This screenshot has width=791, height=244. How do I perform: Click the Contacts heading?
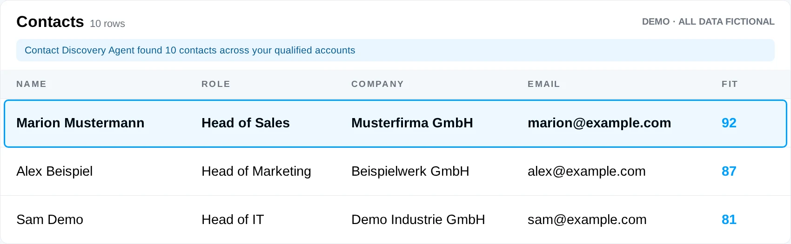click(x=50, y=22)
